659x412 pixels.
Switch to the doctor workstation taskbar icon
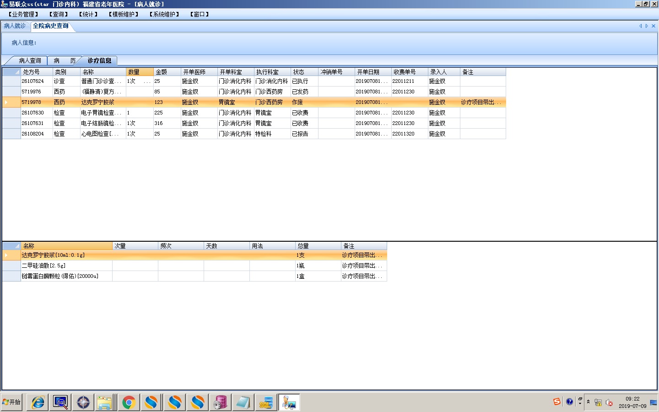click(289, 402)
